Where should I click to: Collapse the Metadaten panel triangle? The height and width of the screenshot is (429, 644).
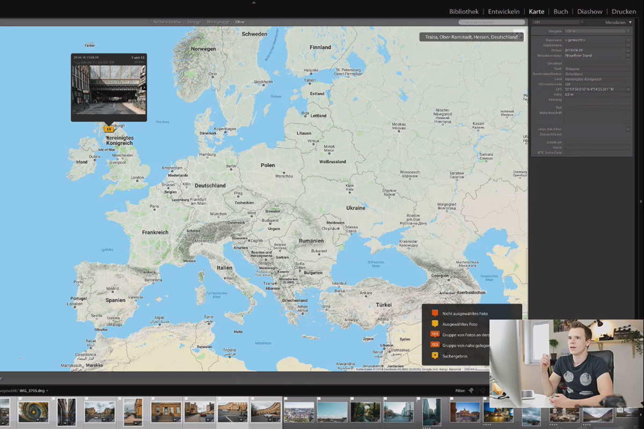(631, 23)
